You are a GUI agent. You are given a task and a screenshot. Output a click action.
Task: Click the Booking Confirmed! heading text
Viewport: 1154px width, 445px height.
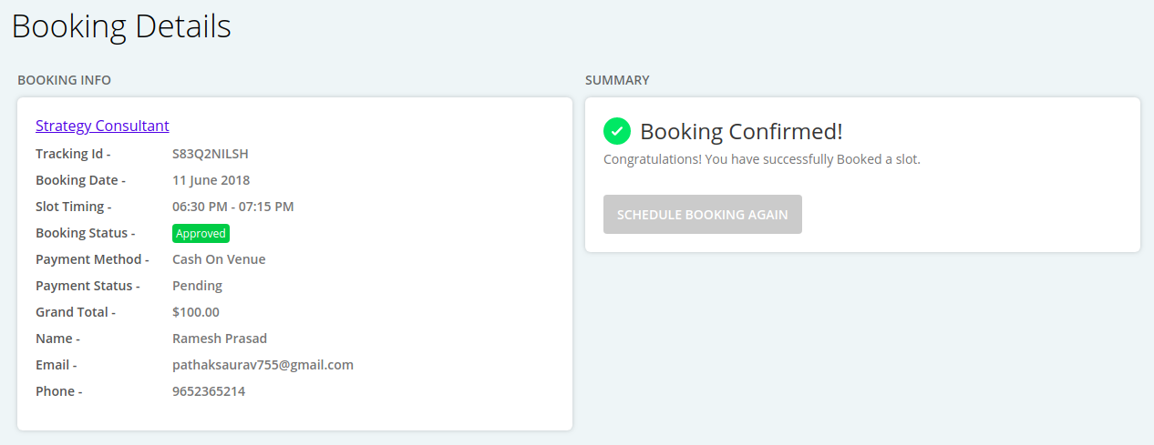pyautogui.click(x=741, y=131)
